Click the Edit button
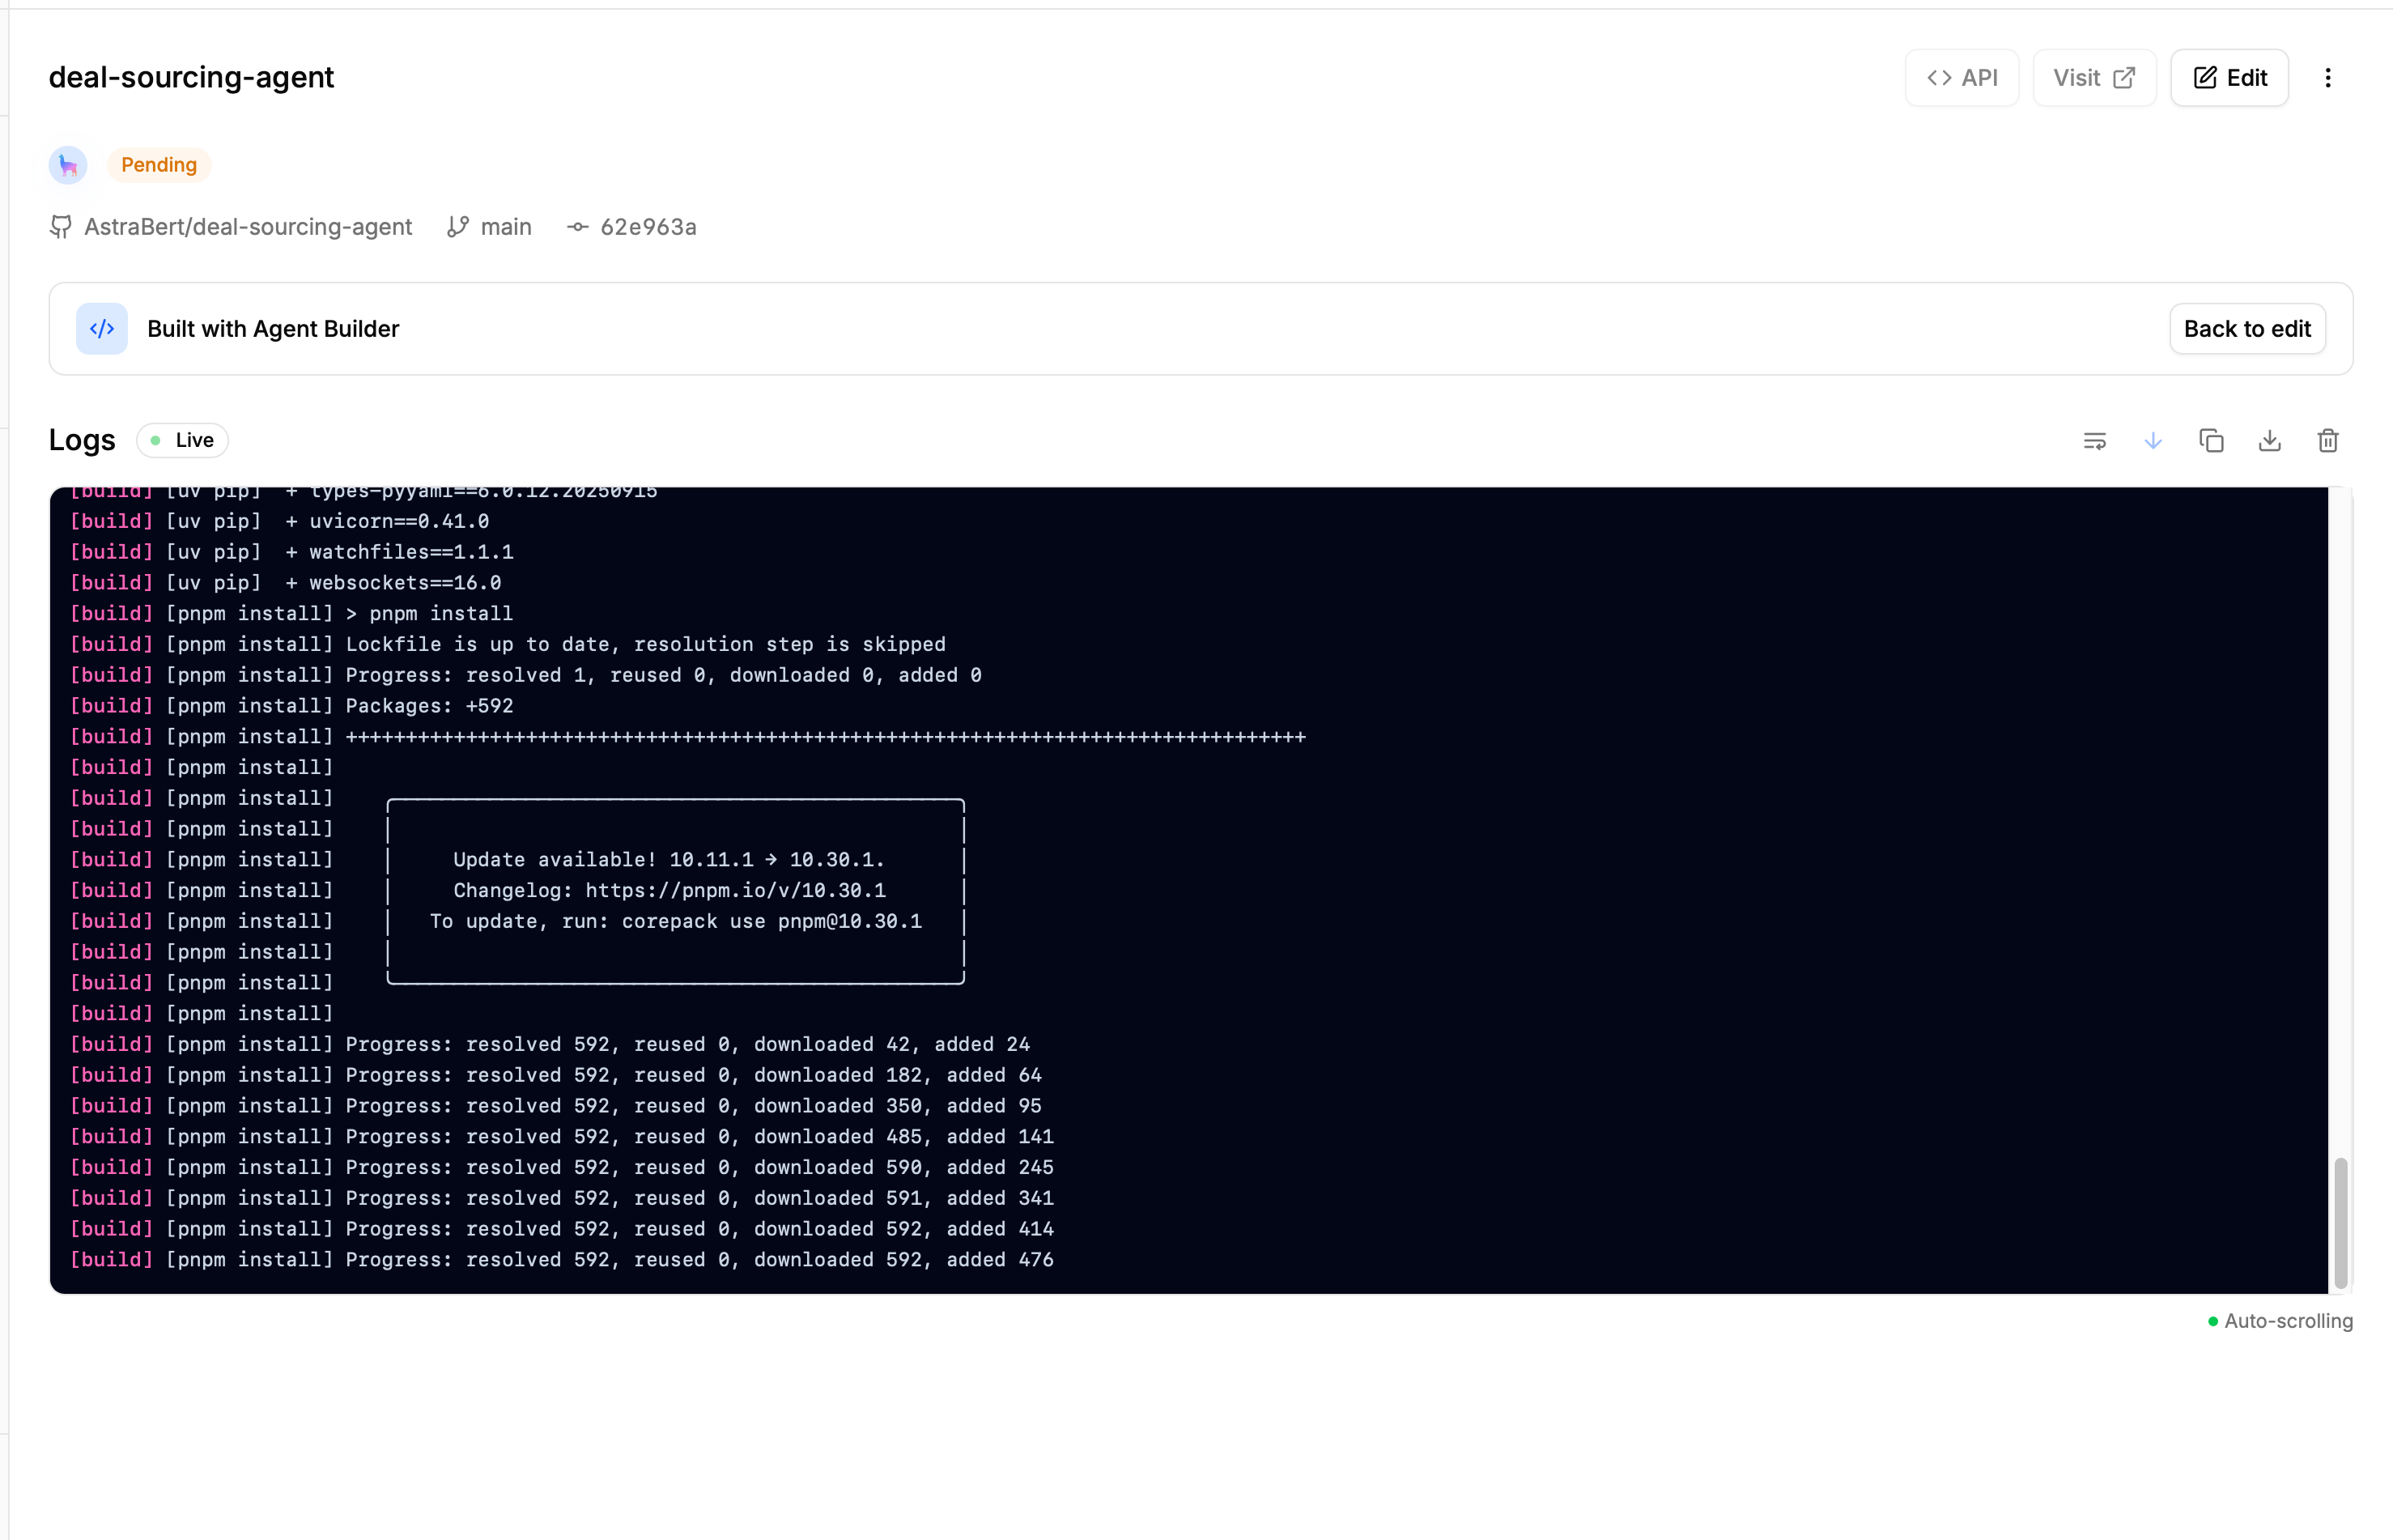 [x=2229, y=78]
